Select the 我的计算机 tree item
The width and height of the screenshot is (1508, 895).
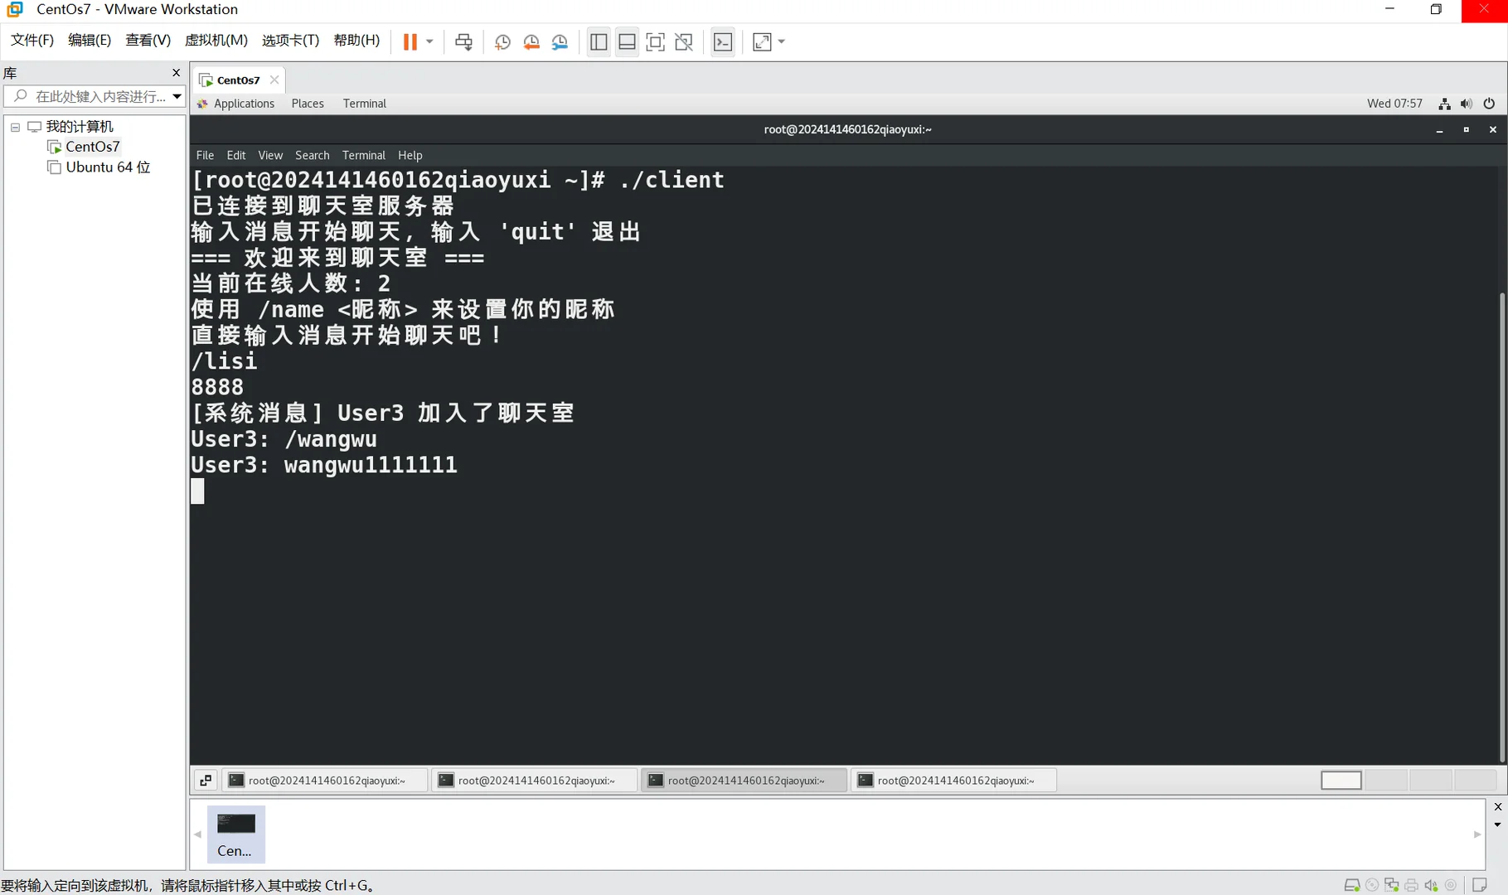coord(80,127)
